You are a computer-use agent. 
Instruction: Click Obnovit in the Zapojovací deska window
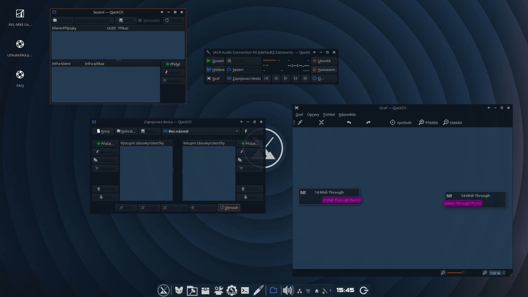tap(229, 208)
